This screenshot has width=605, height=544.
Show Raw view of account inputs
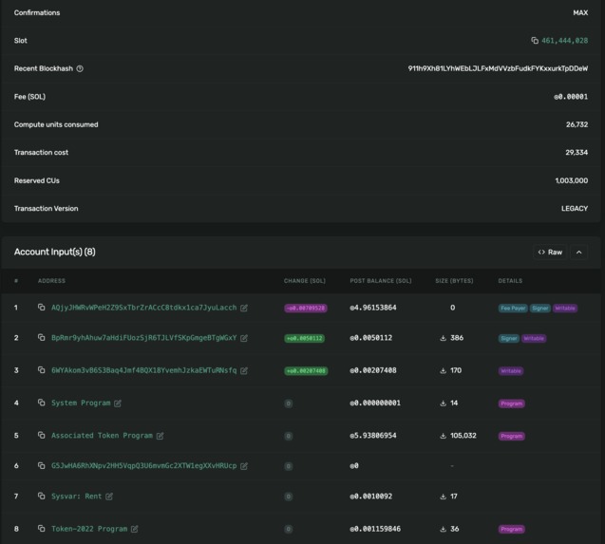click(550, 253)
